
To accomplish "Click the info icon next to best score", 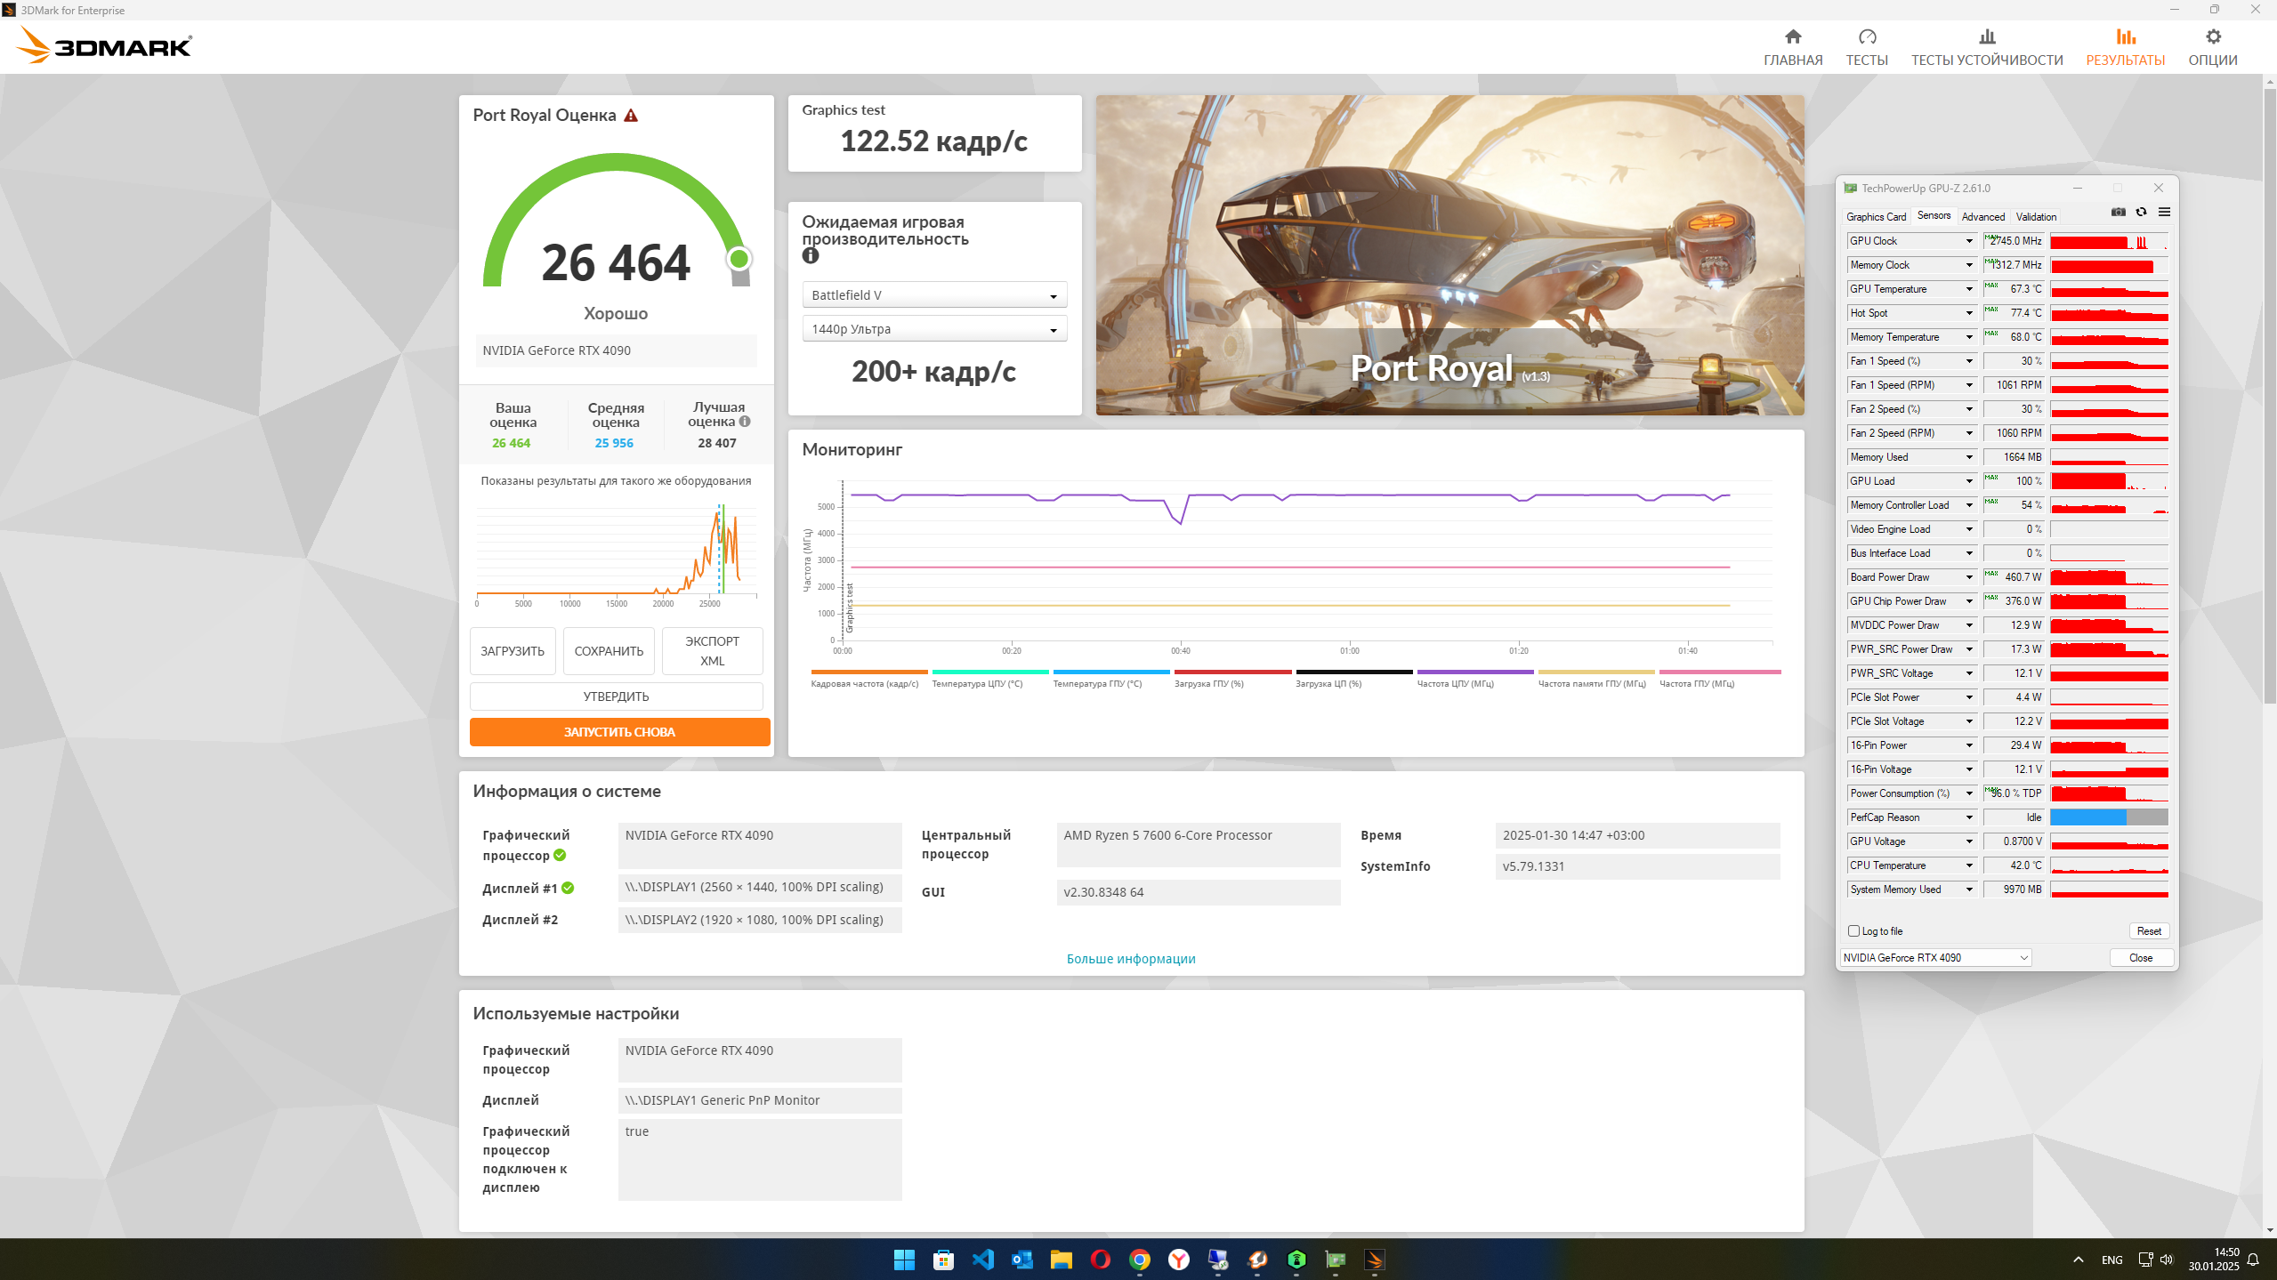I will [745, 422].
